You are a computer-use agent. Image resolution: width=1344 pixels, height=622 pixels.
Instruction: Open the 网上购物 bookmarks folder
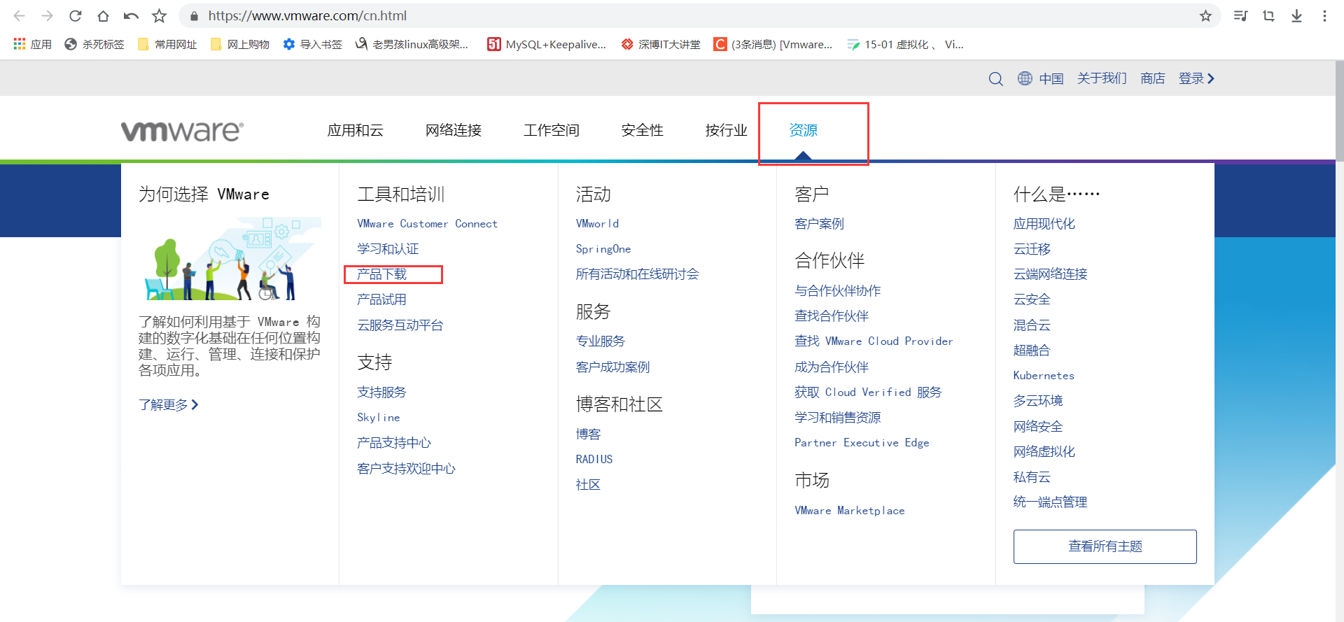point(240,44)
